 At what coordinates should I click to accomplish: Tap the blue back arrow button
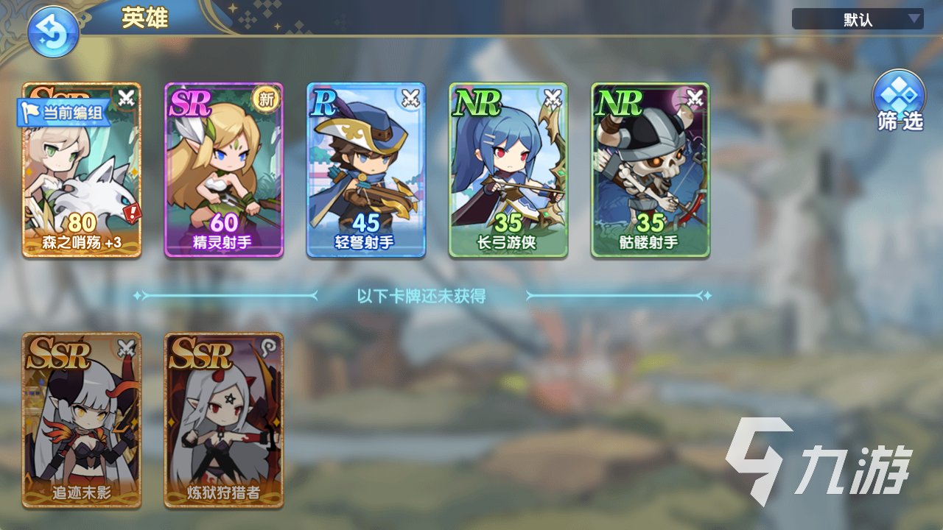click(x=53, y=32)
